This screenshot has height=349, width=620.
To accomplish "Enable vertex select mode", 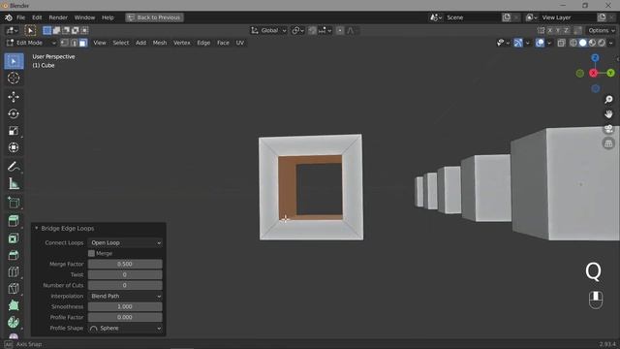I will [65, 43].
